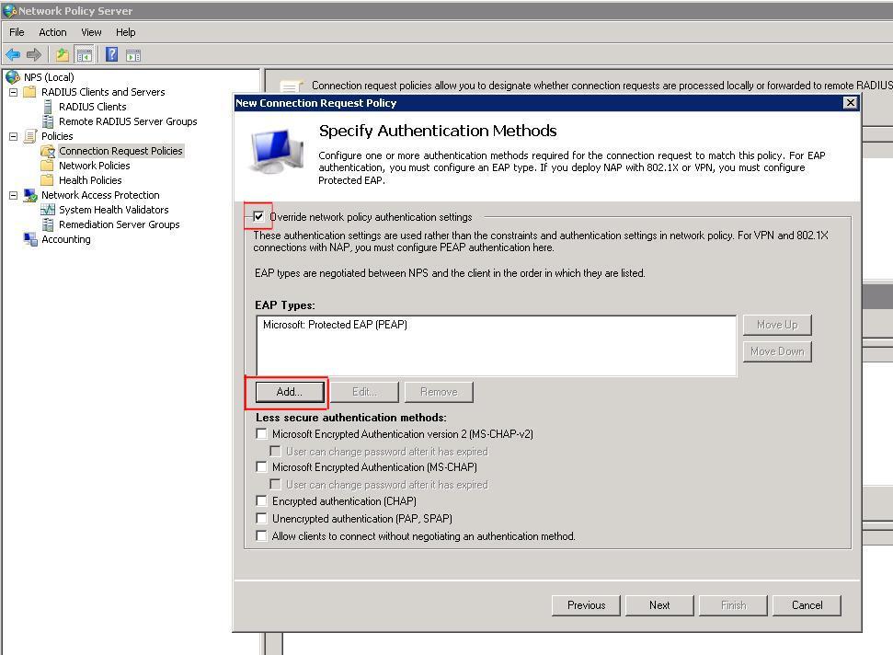Collapse the Policies tree node
Screen dimensions: 893x655
[13, 137]
